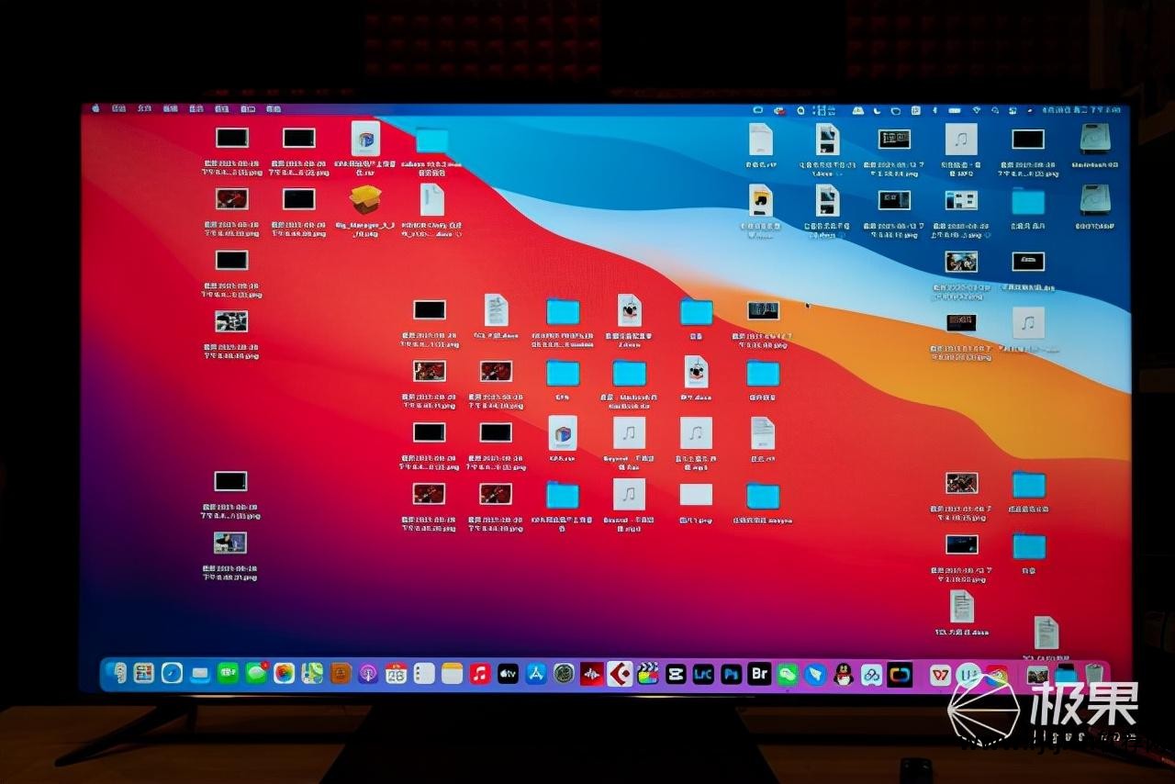This screenshot has height=784, width=1175.
Task: Launch the Photos app from dock
Action: coord(285,673)
